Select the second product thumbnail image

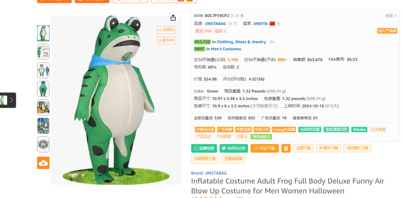click(x=43, y=52)
